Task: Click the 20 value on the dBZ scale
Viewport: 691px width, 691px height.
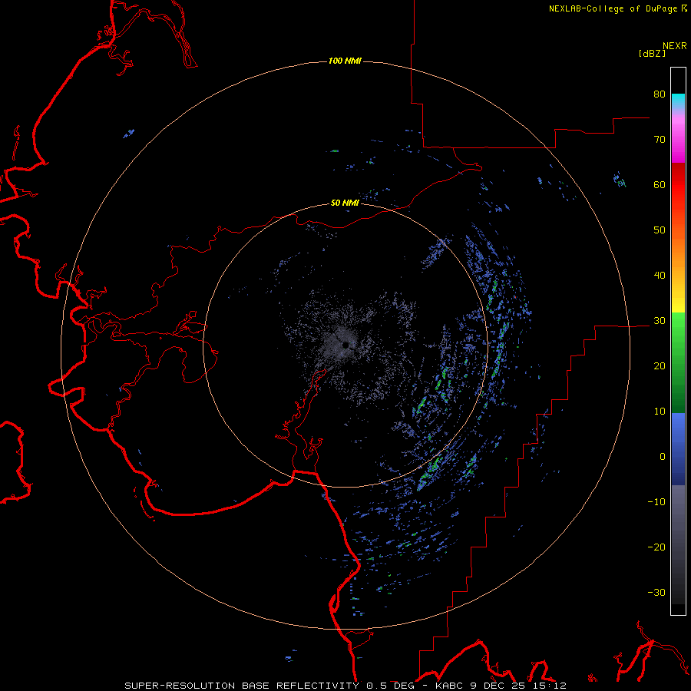Action: [660, 366]
